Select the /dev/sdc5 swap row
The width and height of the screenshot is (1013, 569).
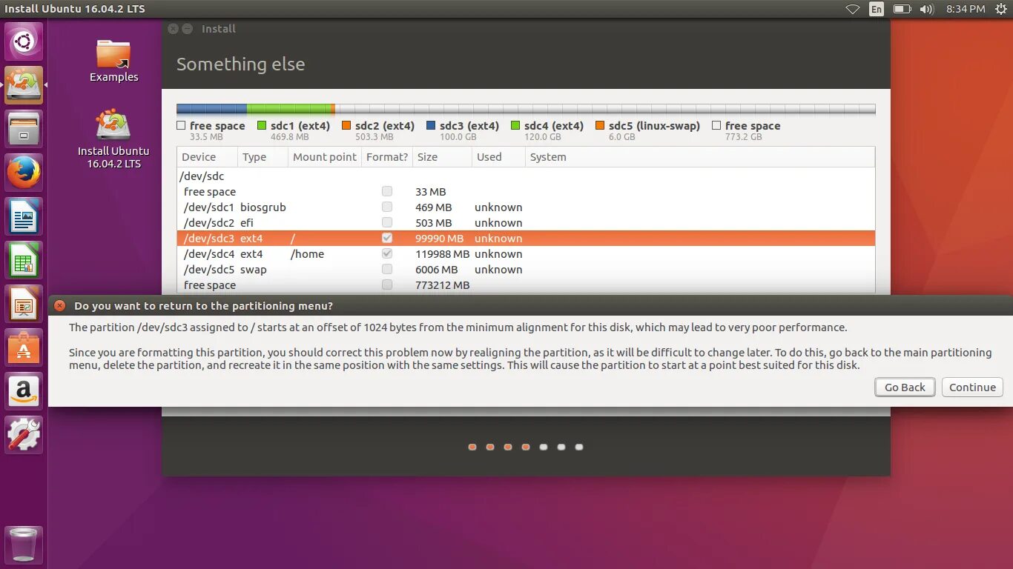(x=526, y=269)
